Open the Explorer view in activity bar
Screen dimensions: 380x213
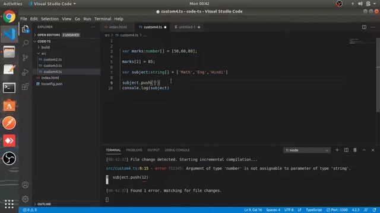coord(25,29)
